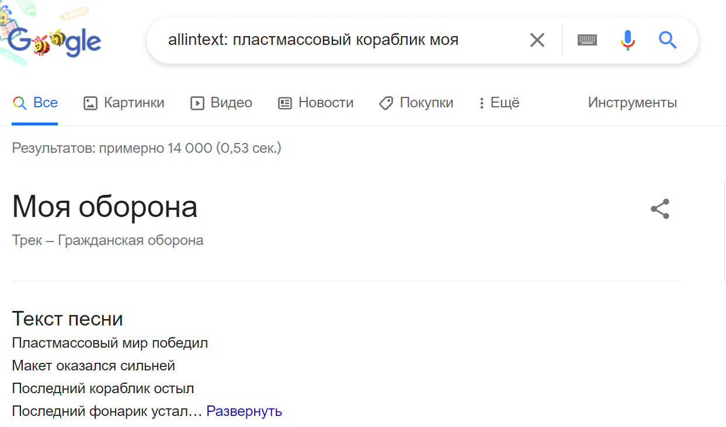Switch to the Видео tab
The image size is (726, 427).
pyautogui.click(x=221, y=103)
